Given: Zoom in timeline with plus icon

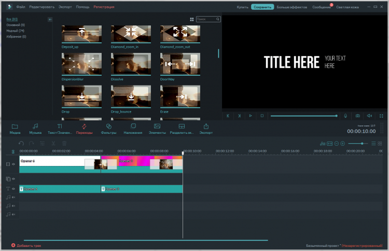Looking at the screenshot, I should pyautogui.click(x=343, y=144).
